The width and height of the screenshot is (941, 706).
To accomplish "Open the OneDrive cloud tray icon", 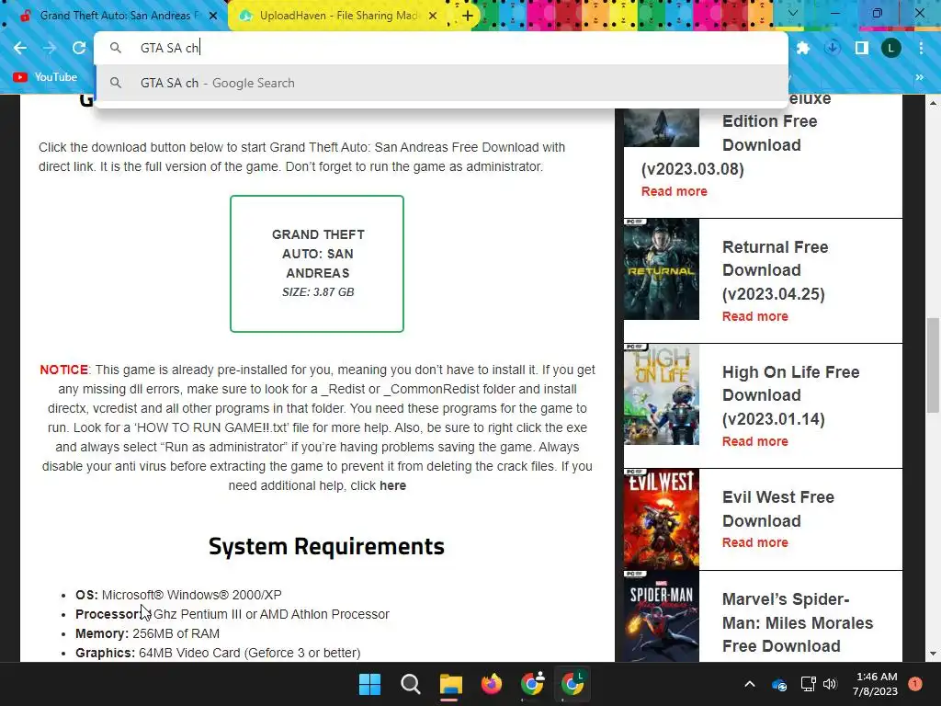I will click(779, 684).
